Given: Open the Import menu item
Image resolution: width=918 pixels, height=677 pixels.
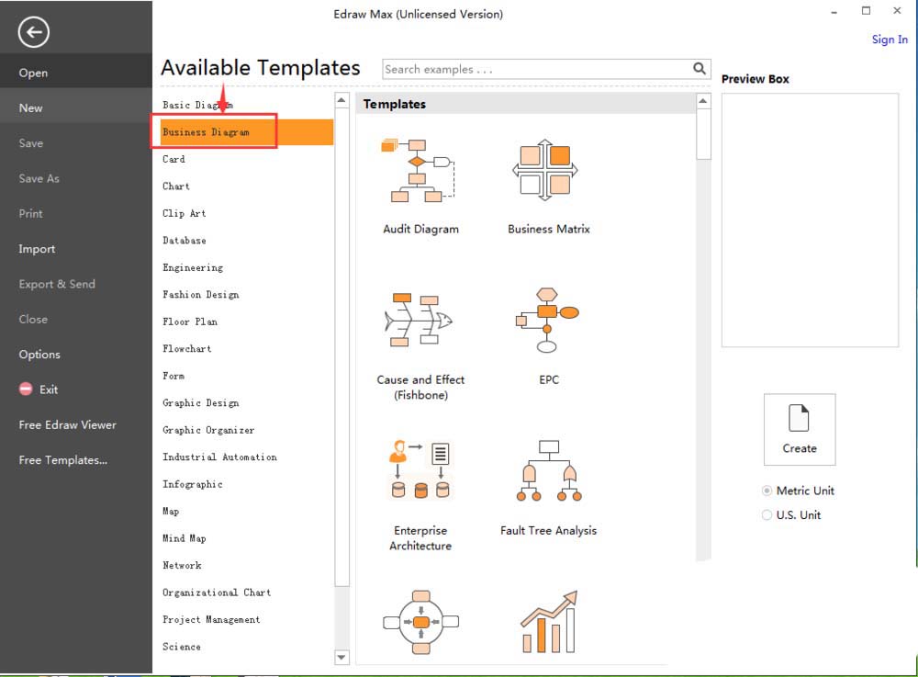Looking at the screenshot, I should click(x=37, y=248).
